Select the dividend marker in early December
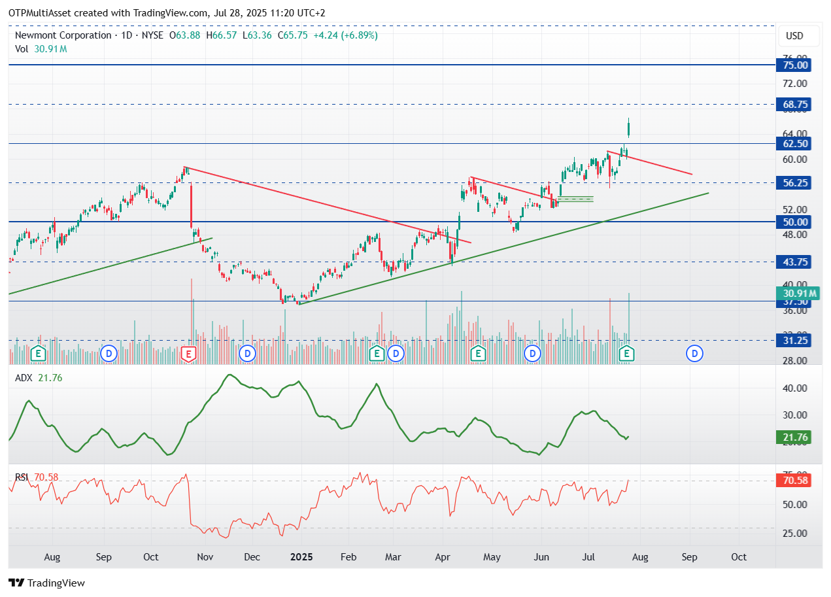This screenshot has width=831, height=597. 246,354
